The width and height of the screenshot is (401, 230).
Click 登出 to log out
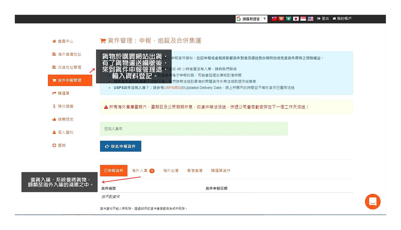point(323,18)
